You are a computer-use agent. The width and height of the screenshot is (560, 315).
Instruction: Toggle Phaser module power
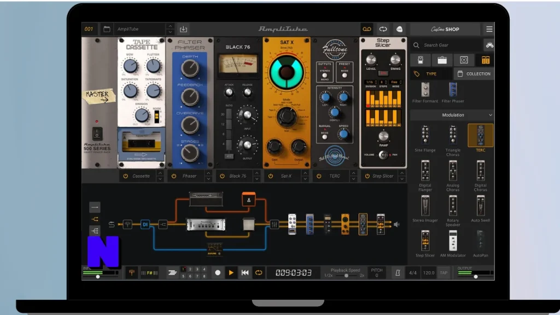coord(173,176)
